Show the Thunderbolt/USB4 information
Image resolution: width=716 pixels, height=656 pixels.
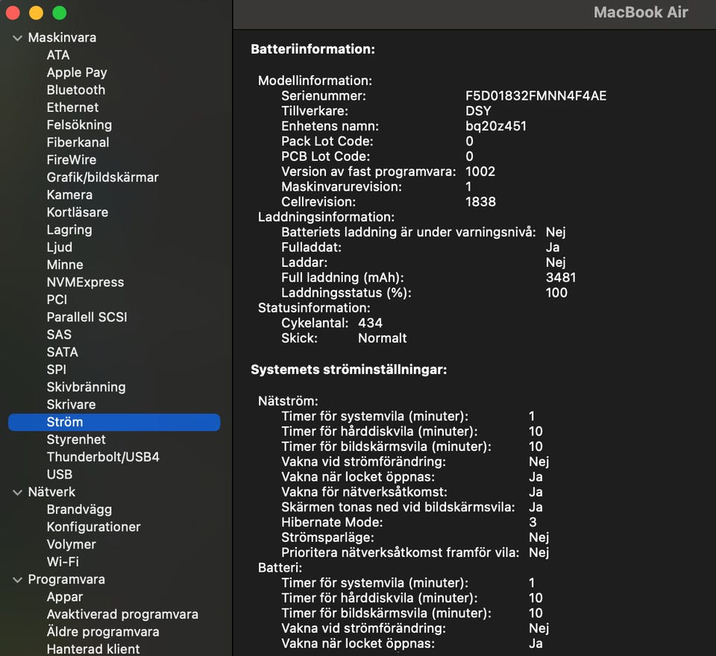tap(103, 457)
